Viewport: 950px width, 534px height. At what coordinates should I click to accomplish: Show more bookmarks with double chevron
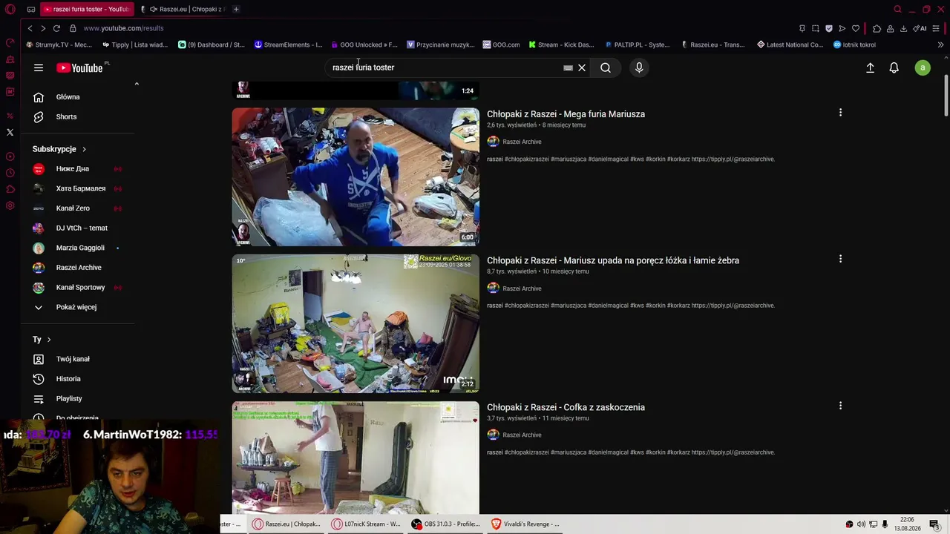[x=940, y=44]
